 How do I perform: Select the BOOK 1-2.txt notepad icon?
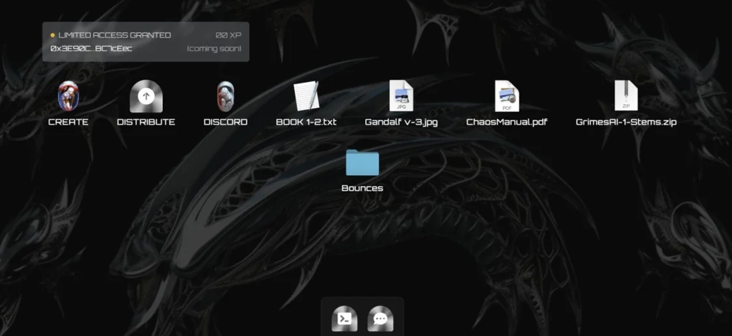[306, 96]
